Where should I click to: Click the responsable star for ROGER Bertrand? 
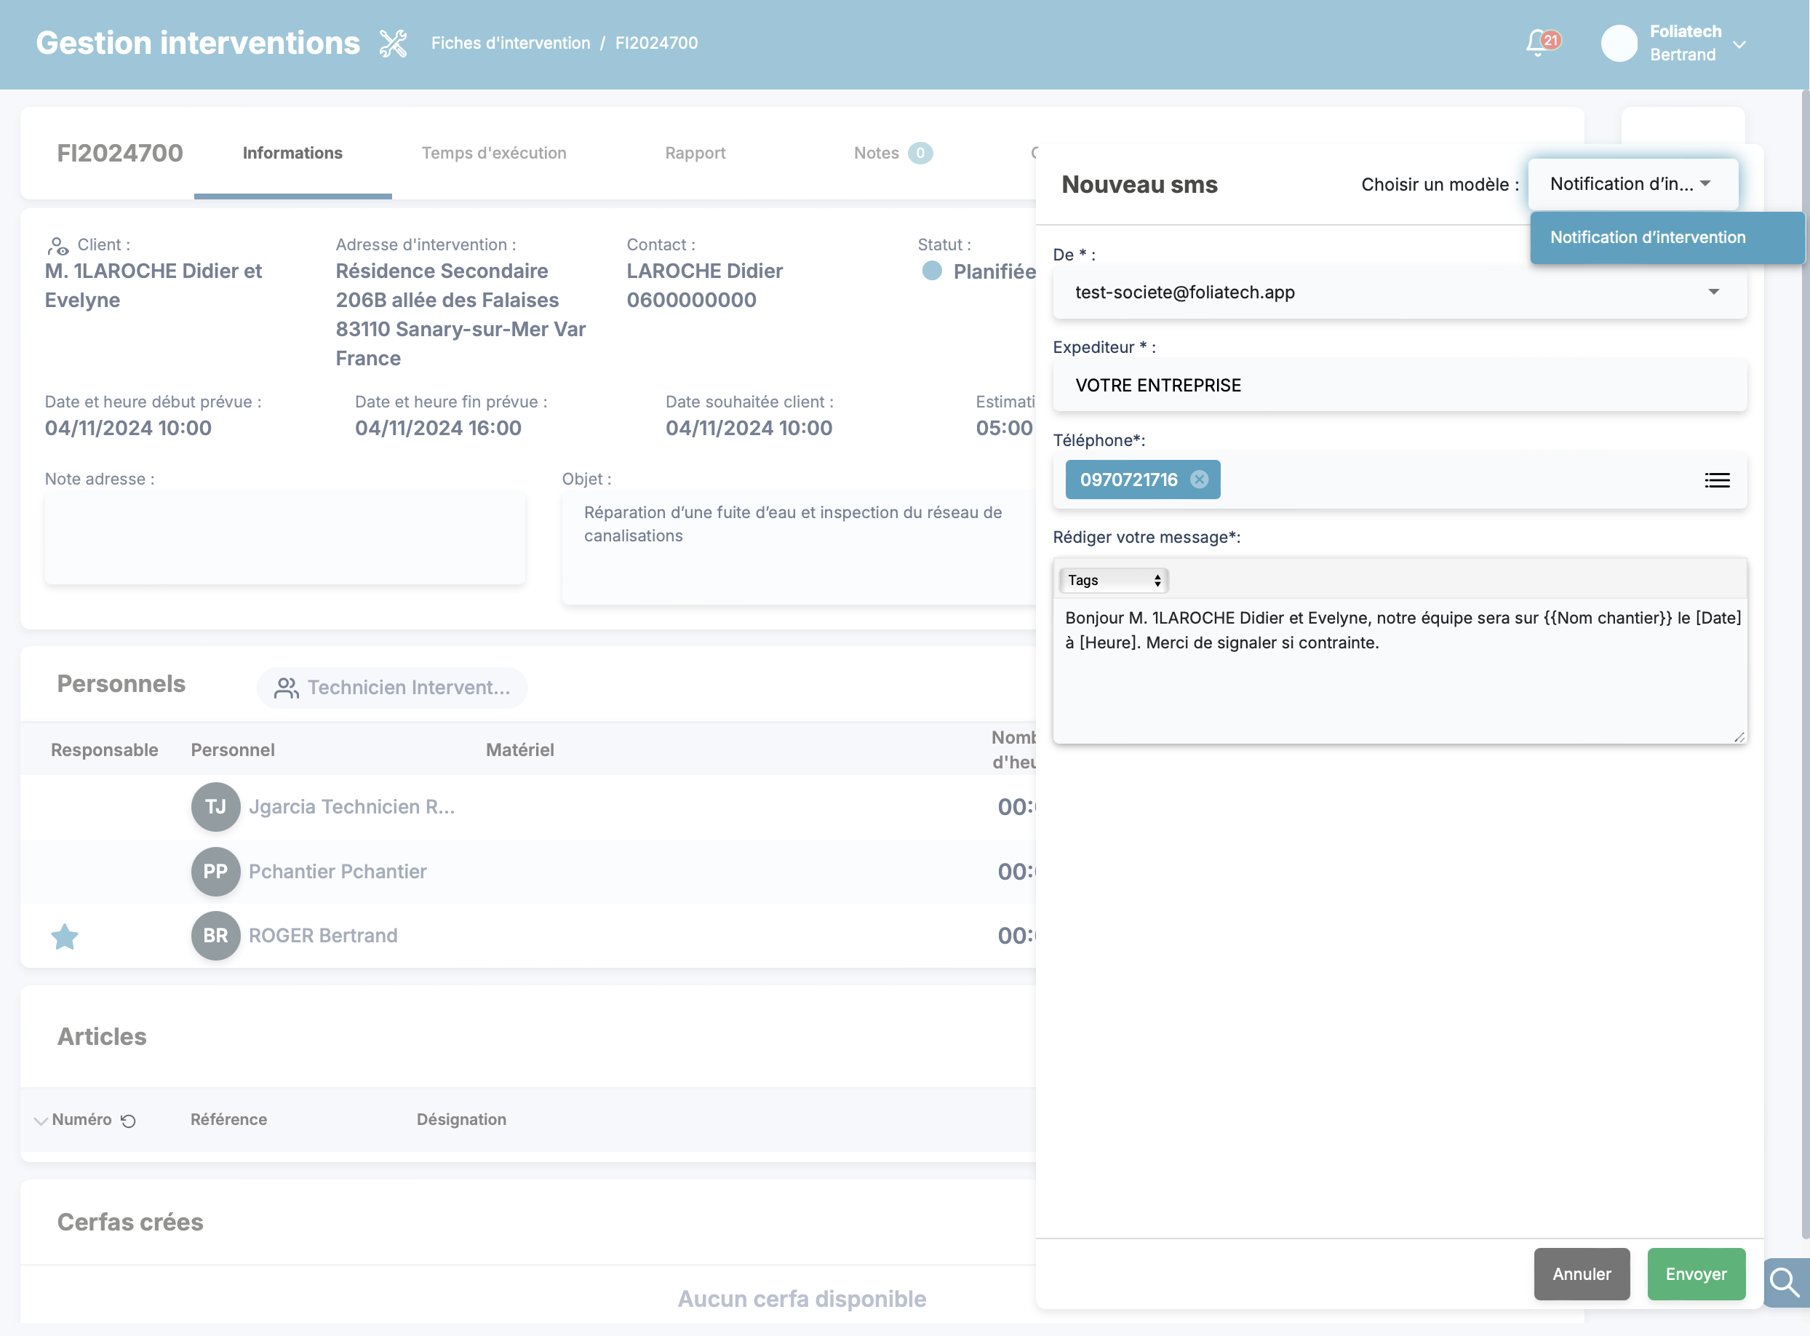[x=65, y=937]
